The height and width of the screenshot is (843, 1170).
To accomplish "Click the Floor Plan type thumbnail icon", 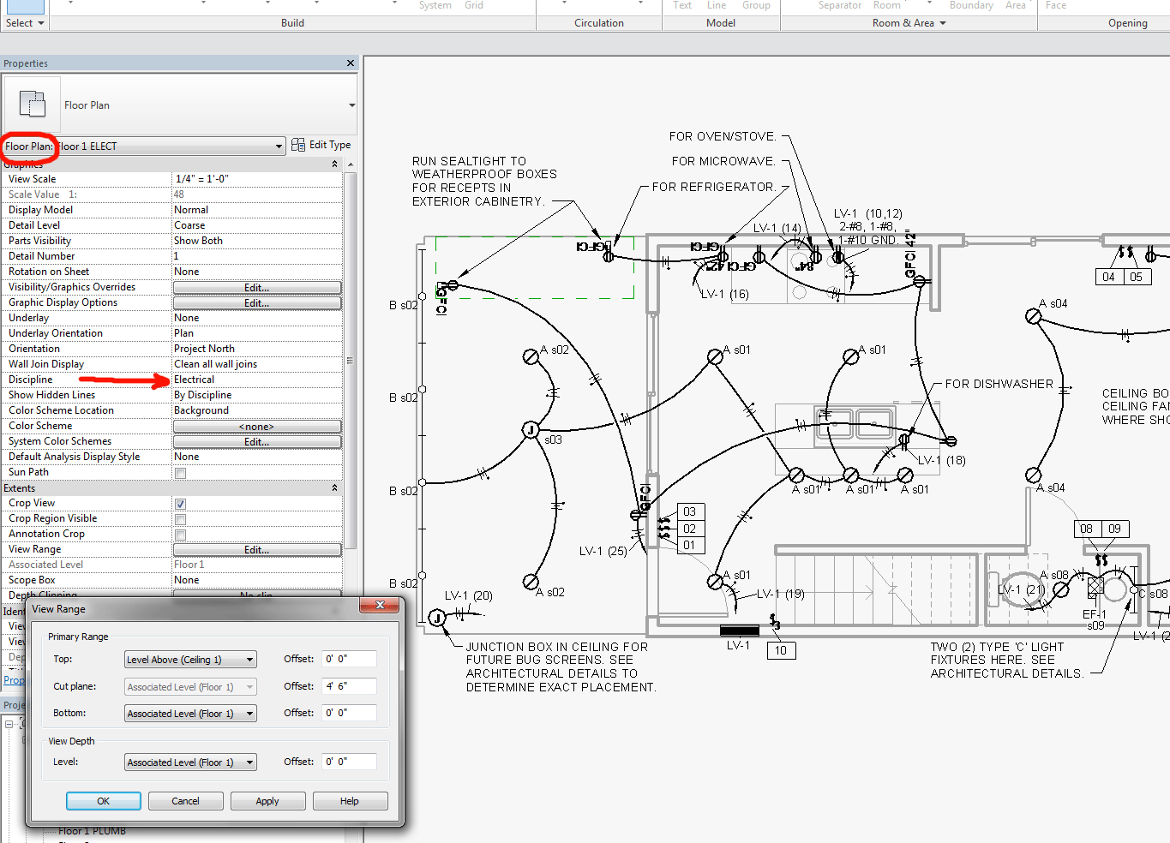I will [x=33, y=105].
